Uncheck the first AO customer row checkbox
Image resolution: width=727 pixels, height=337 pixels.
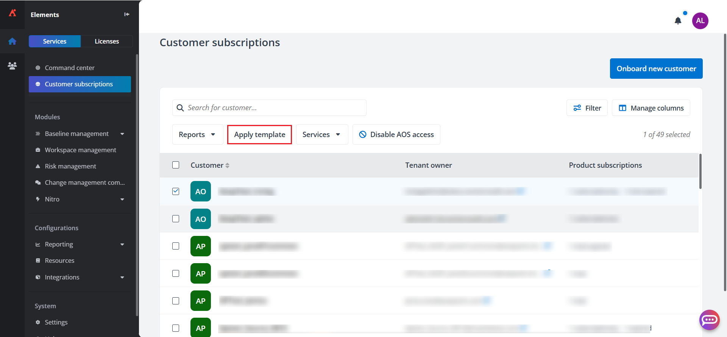coord(176,191)
